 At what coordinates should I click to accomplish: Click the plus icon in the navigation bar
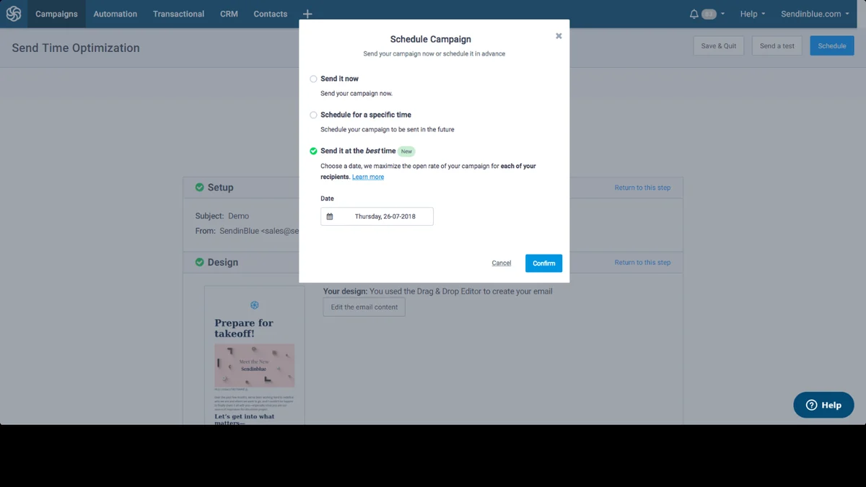pyautogui.click(x=307, y=13)
